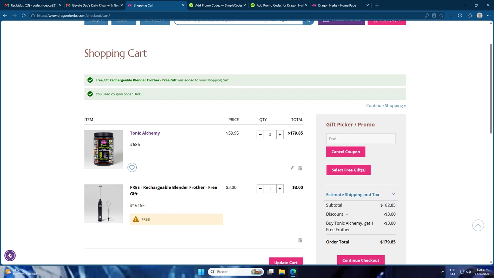
Task: Expand Estimate Shipping and Tax section
Action: coord(361,194)
